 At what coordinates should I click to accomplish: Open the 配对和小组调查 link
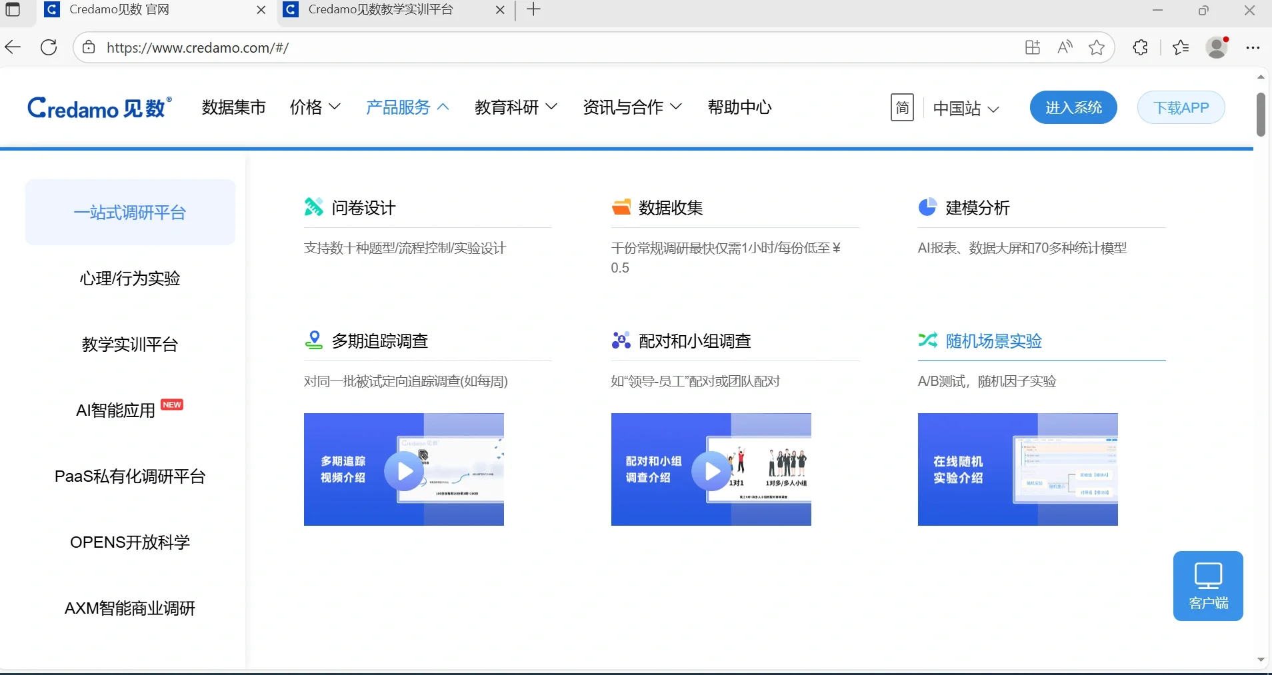point(695,341)
